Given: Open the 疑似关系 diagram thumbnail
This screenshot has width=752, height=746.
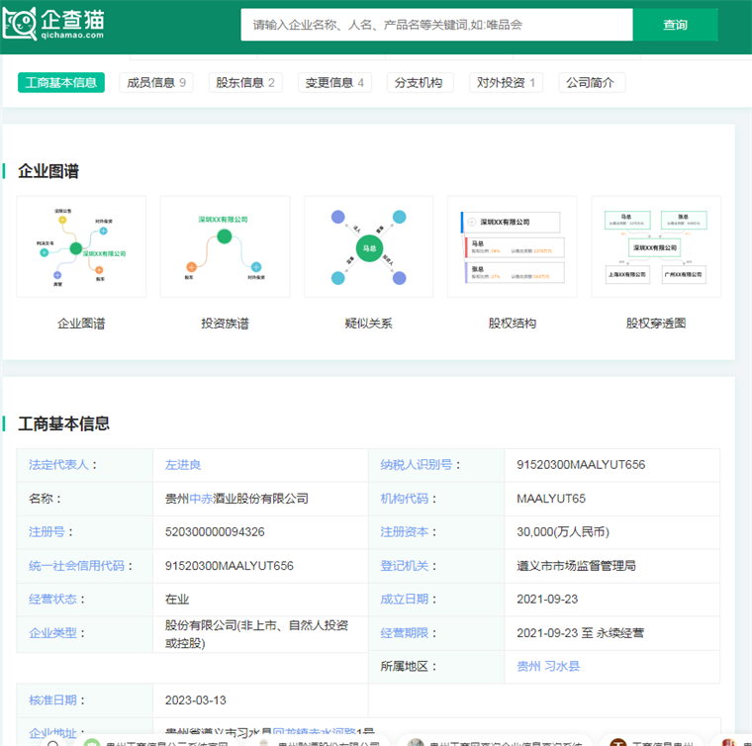Looking at the screenshot, I should (368, 246).
